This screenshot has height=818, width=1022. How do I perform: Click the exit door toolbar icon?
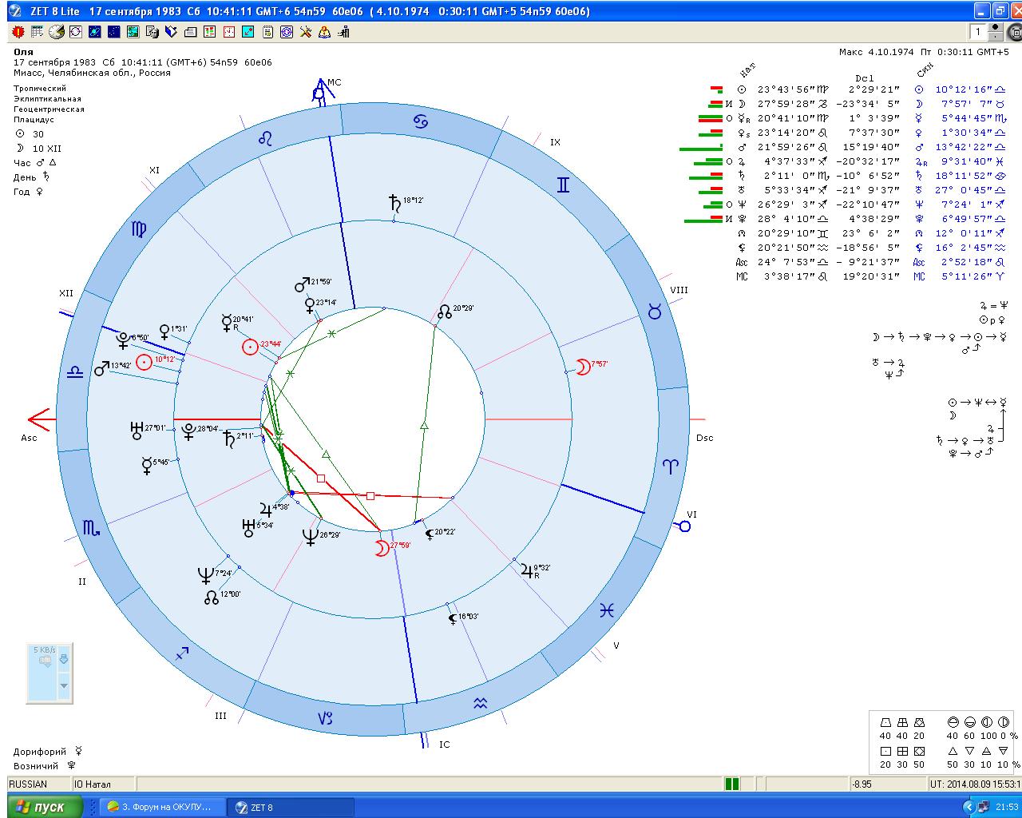[x=343, y=32]
